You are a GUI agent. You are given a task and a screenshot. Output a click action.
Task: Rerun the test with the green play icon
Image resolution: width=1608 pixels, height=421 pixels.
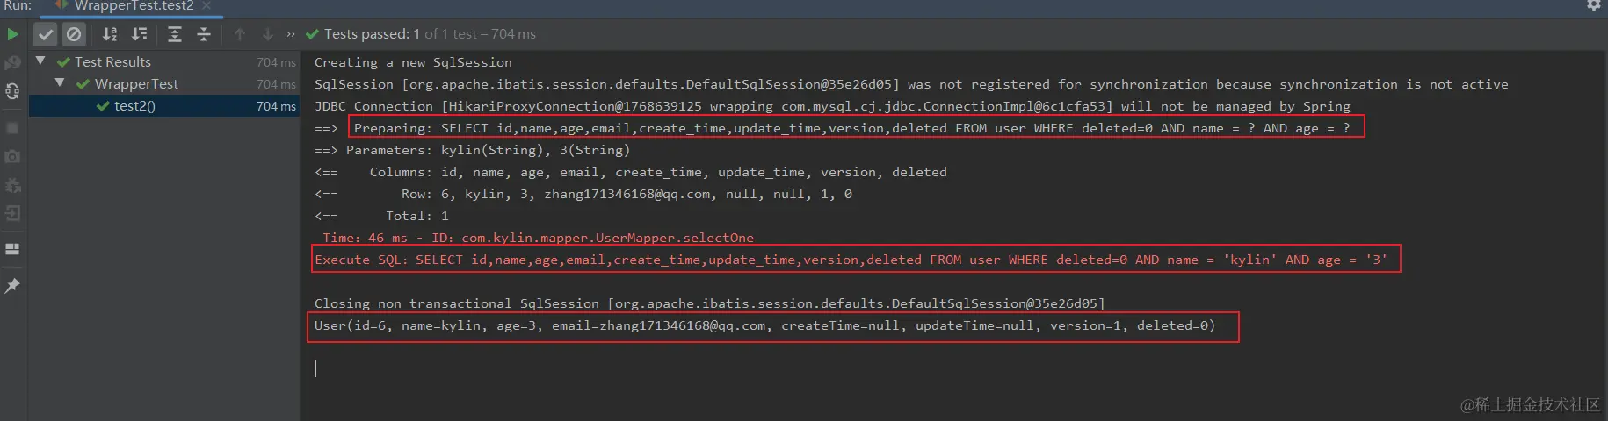click(x=12, y=34)
